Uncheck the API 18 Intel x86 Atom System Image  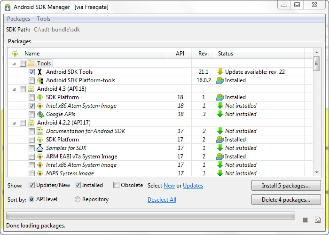coord(31,106)
